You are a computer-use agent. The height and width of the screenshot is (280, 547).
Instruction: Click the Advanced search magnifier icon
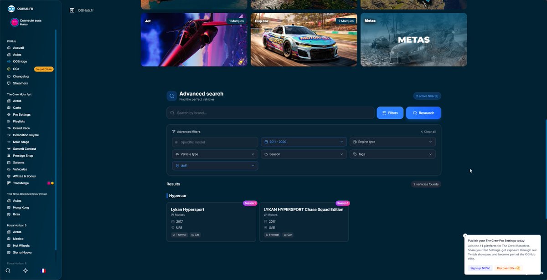(171, 96)
